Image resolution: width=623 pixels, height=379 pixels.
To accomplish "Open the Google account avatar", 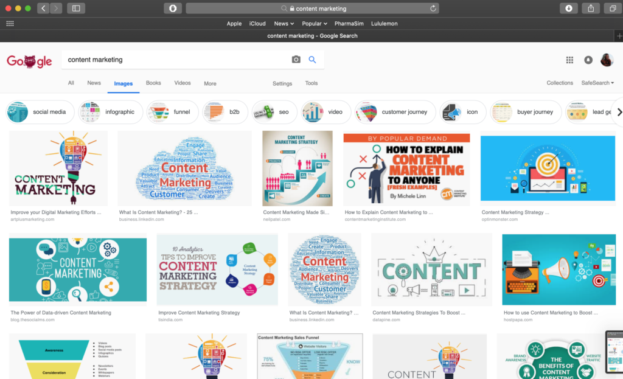I will (607, 60).
